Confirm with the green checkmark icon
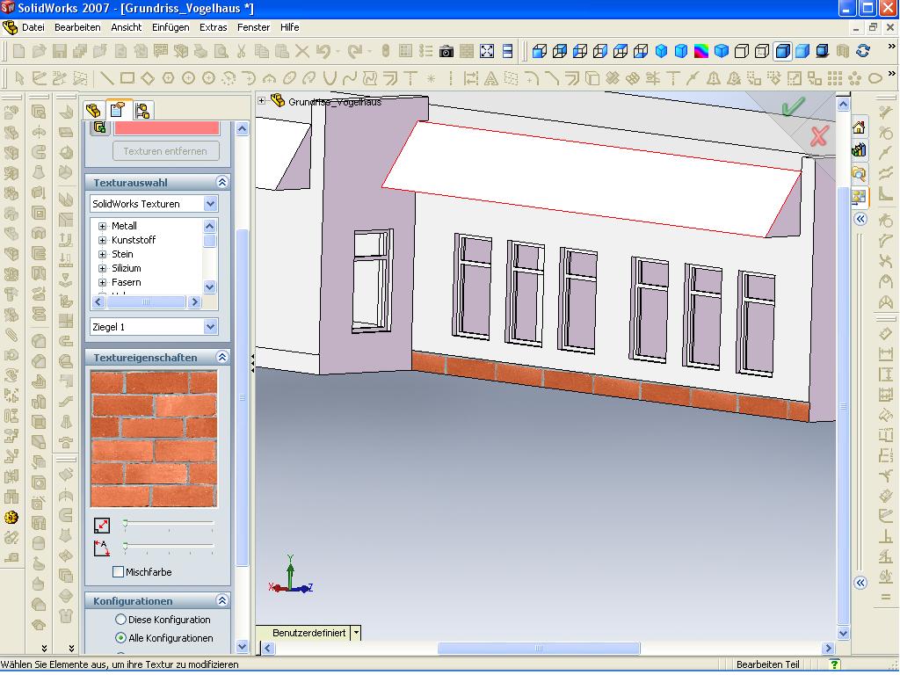The width and height of the screenshot is (900, 675). (793, 107)
